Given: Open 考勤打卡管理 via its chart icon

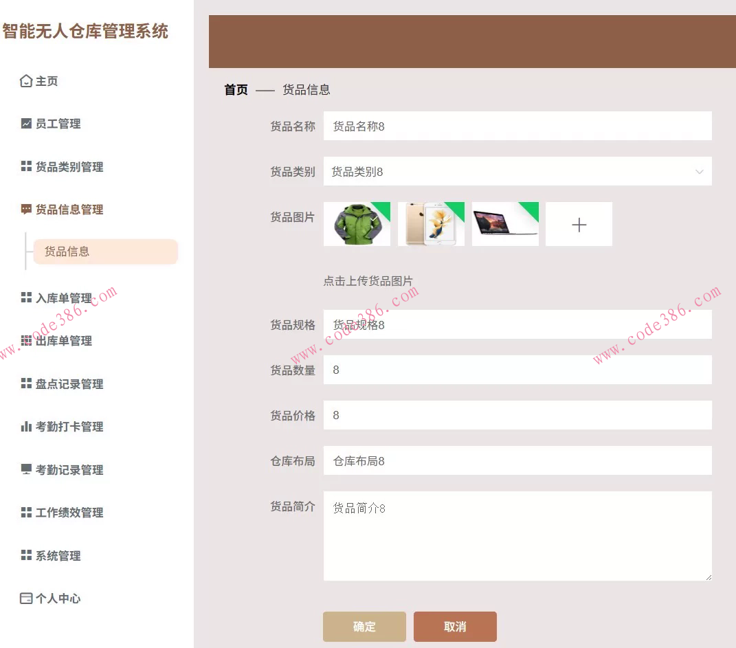Looking at the screenshot, I should [25, 426].
